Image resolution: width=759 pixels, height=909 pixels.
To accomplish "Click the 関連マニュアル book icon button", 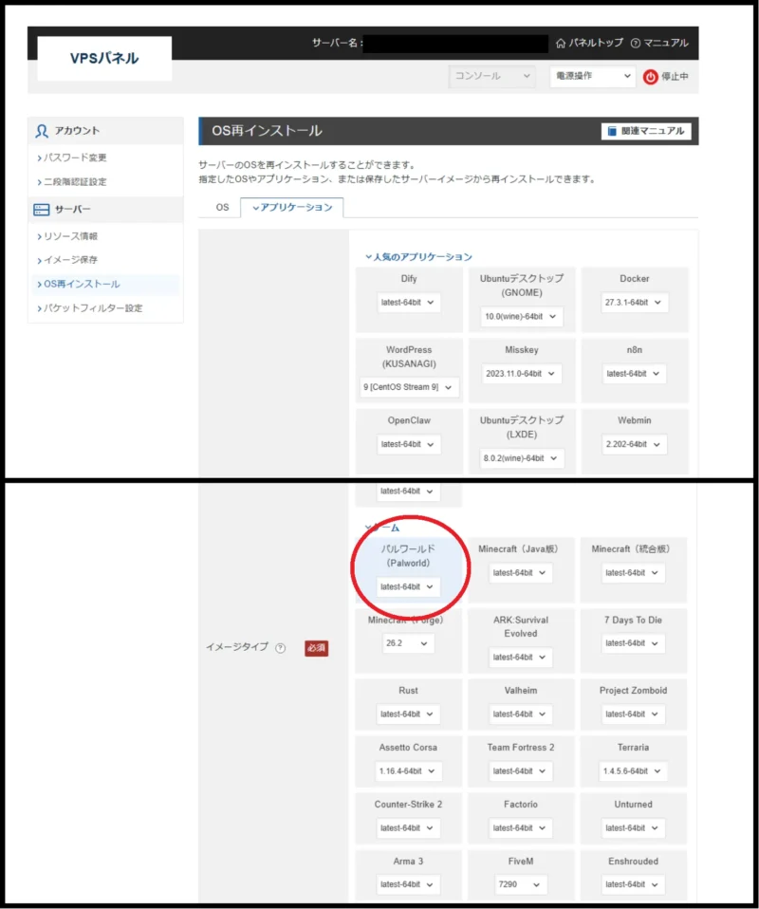I will (646, 131).
